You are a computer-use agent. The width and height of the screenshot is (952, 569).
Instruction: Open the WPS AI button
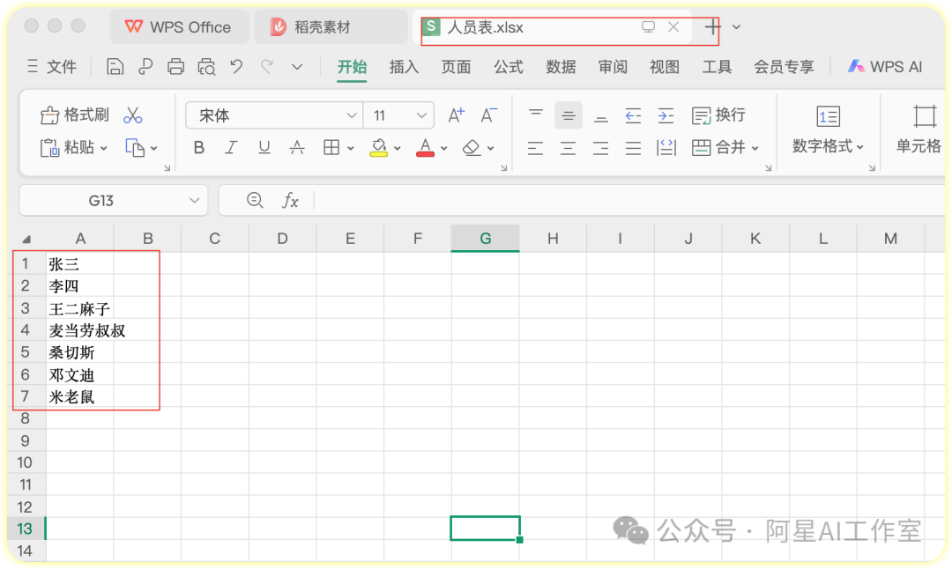[885, 67]
